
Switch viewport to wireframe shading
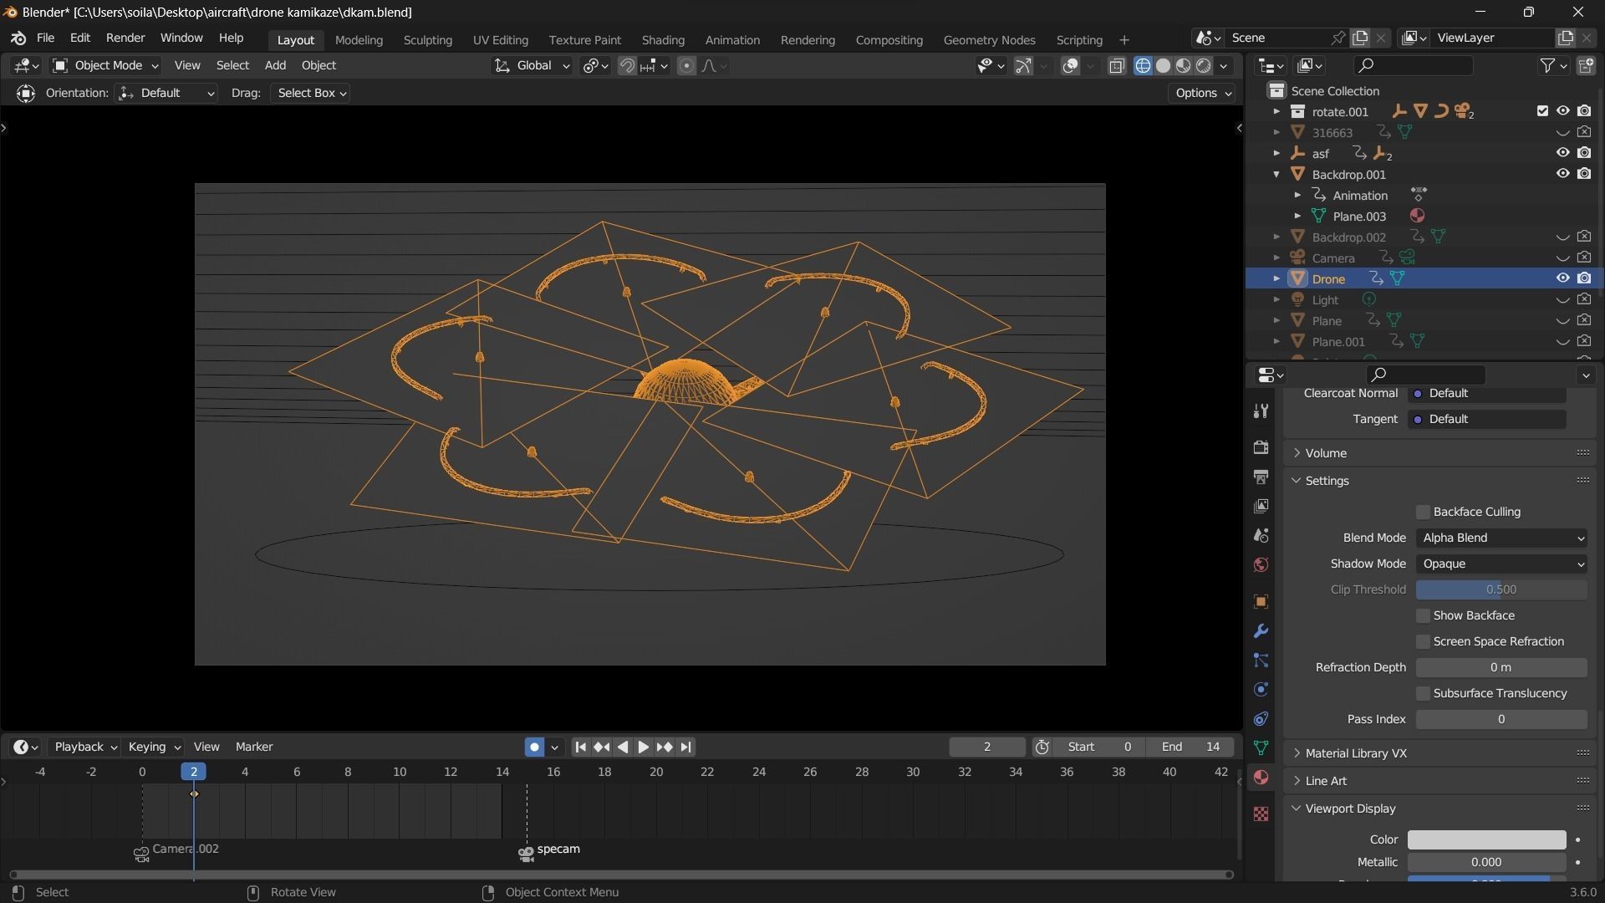(x=1143, y=66)
